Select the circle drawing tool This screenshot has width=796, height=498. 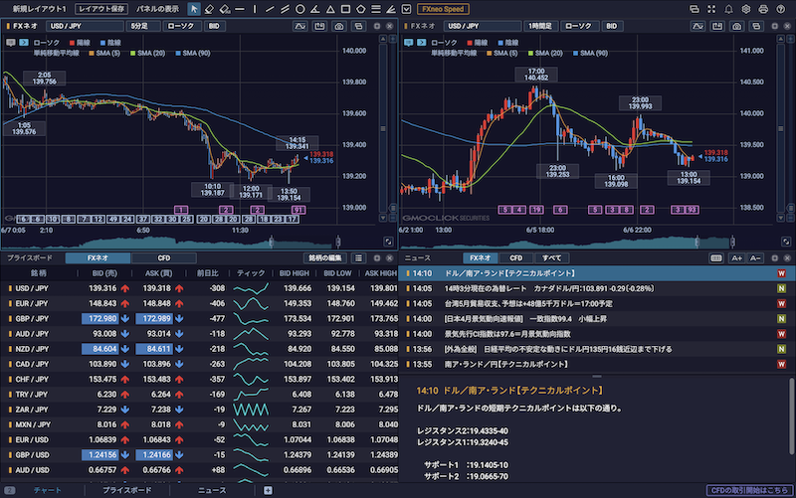click(x=300, y=9)
